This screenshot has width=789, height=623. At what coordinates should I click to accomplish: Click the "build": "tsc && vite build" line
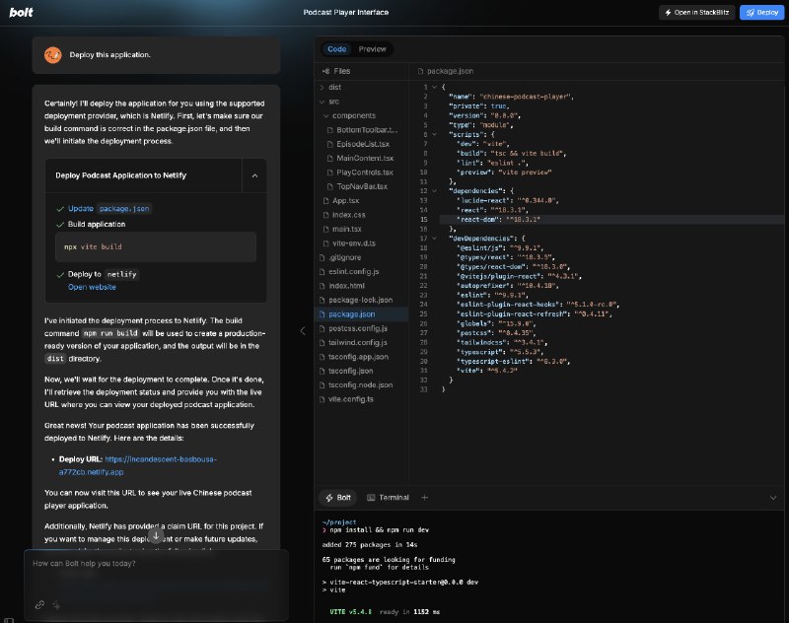click(512, 154)
